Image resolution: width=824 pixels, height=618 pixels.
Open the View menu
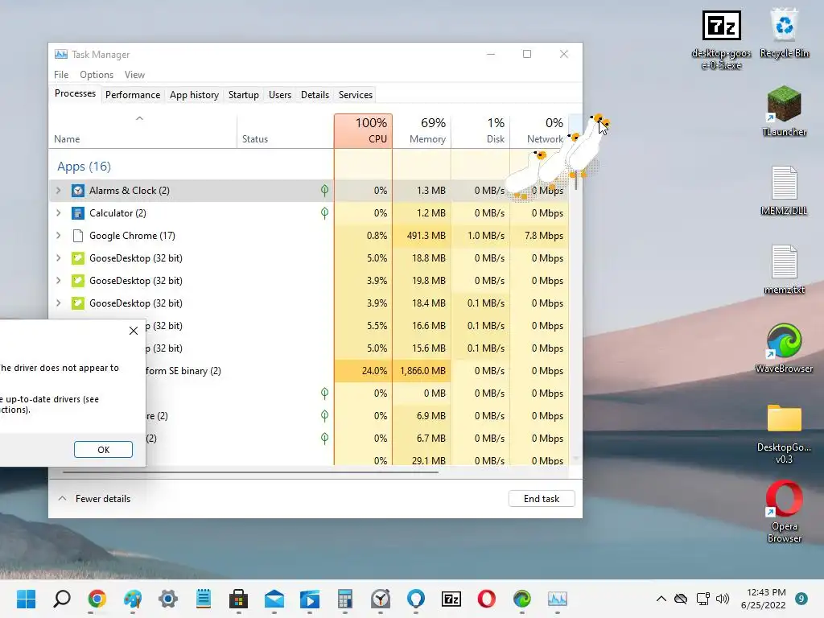(134, 75)
